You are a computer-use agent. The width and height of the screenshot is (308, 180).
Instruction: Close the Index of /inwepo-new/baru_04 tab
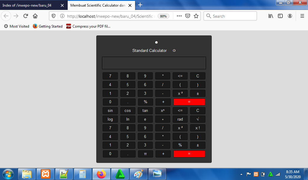coord(62,5)
